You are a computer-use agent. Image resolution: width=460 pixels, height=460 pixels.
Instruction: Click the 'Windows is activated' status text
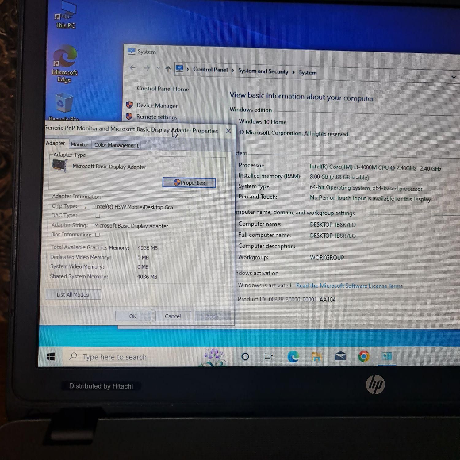coord(265,286)
